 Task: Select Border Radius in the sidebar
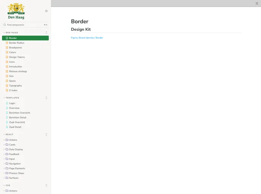point(17,43)
